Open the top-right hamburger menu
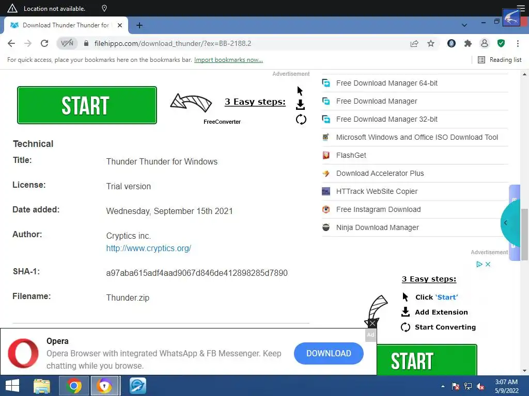 coord(521,8)
